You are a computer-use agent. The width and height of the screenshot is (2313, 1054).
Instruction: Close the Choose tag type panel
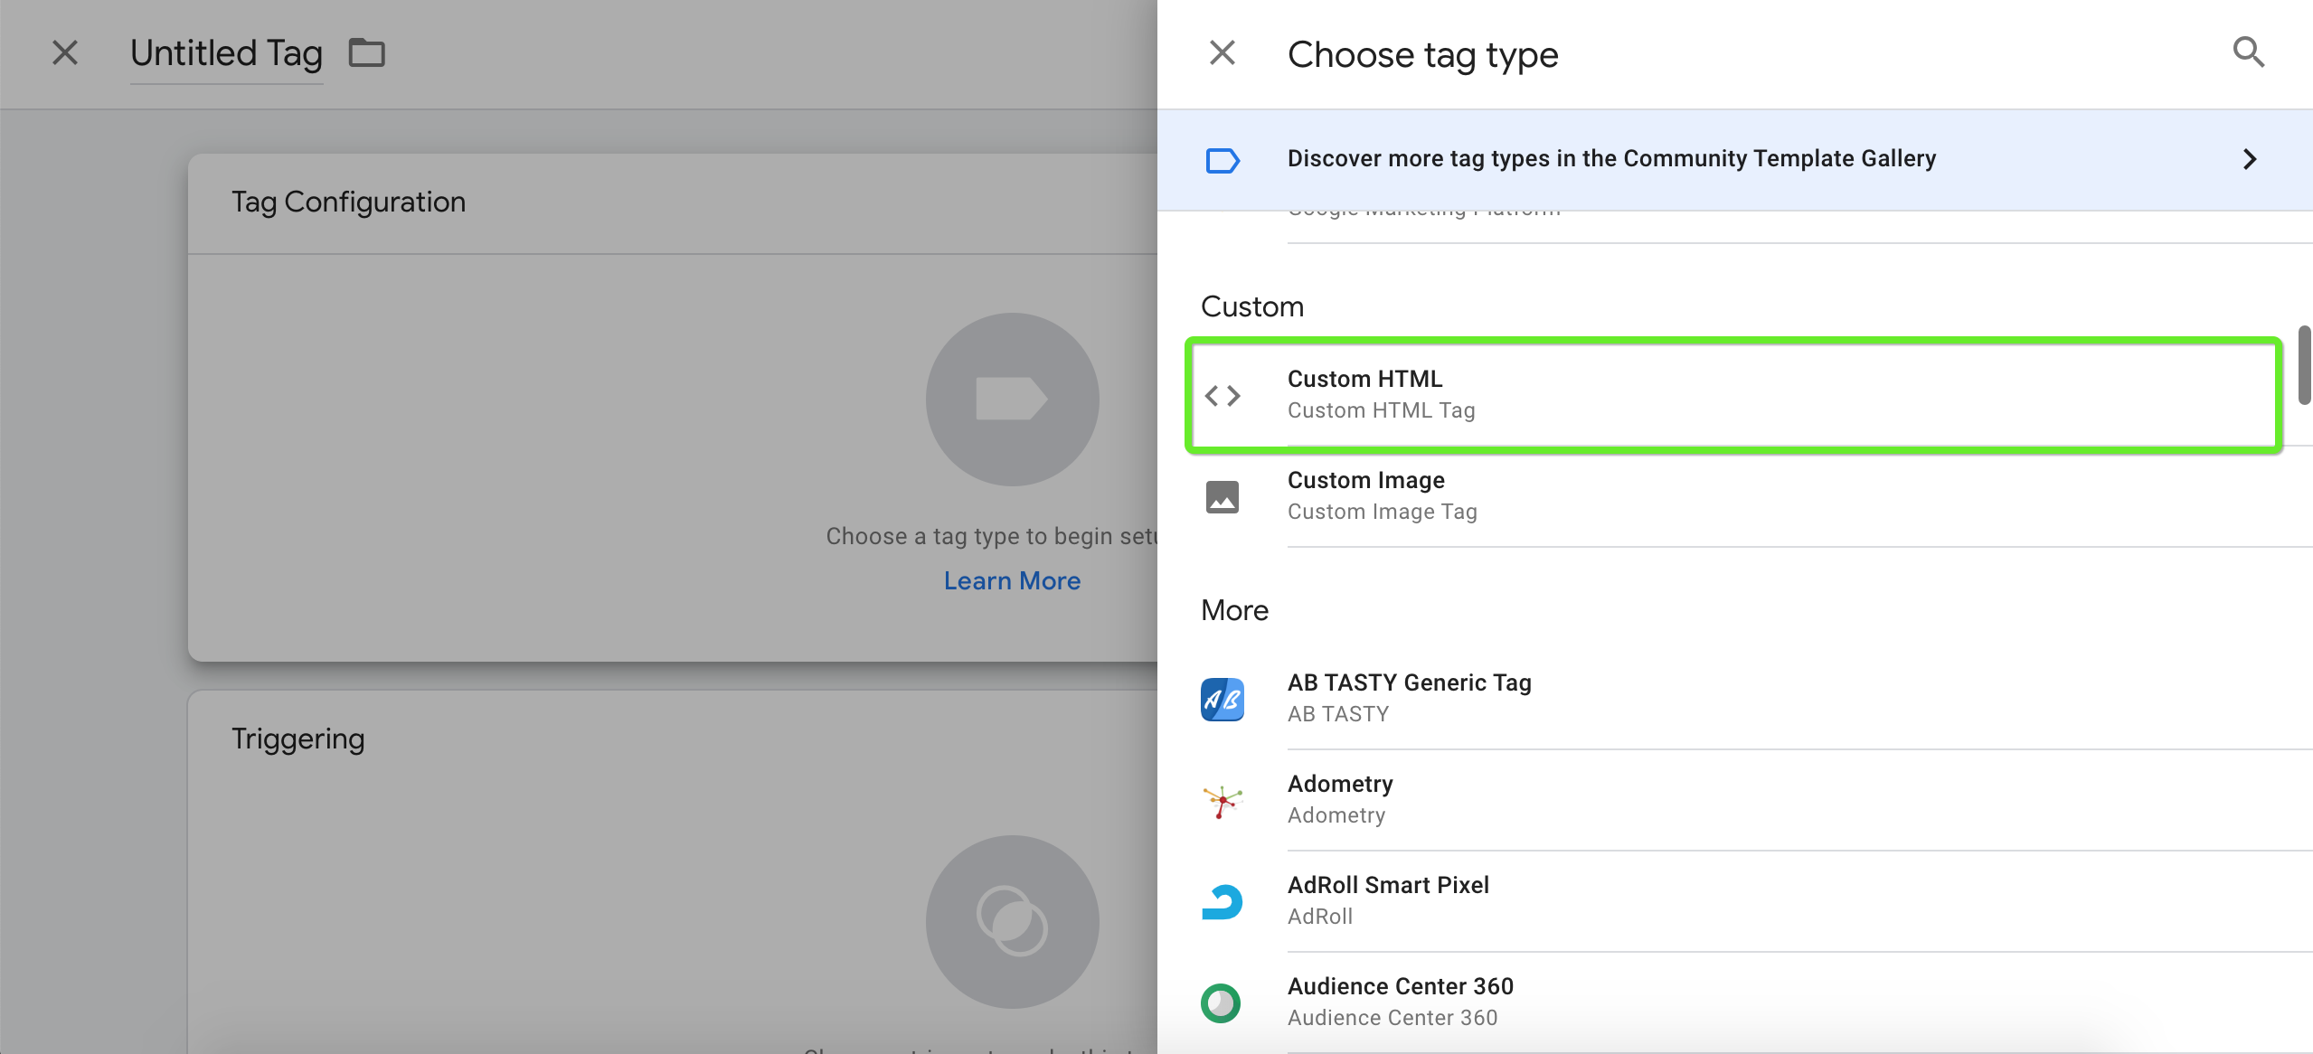click(1223, 53)
